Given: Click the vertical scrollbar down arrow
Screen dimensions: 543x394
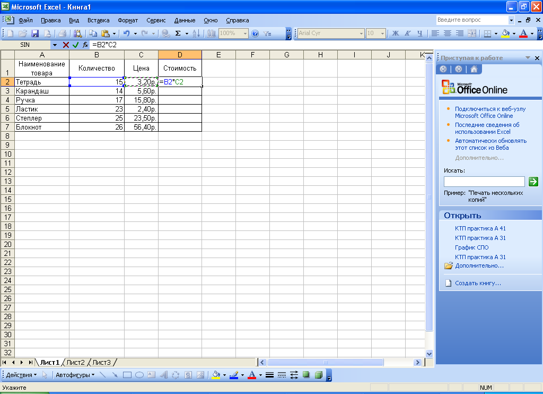Looking at the screenshot, I should (429, 354).
